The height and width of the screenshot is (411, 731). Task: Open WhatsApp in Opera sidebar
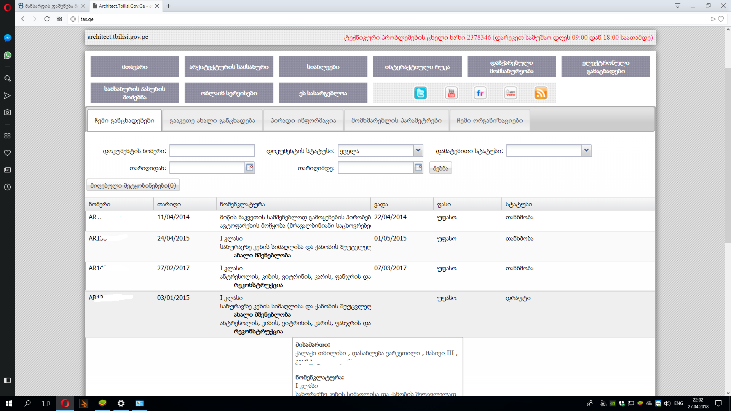(x=7, y=55)
